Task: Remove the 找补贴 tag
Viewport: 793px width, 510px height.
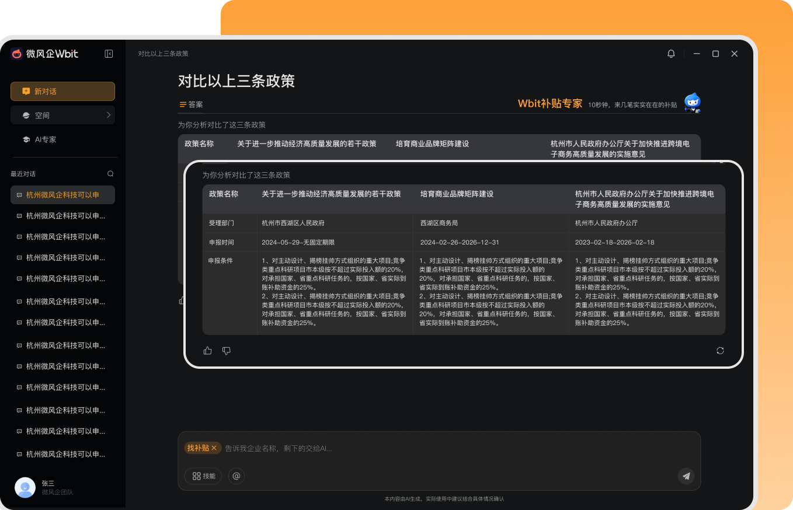Action: [x=214, y=448]
